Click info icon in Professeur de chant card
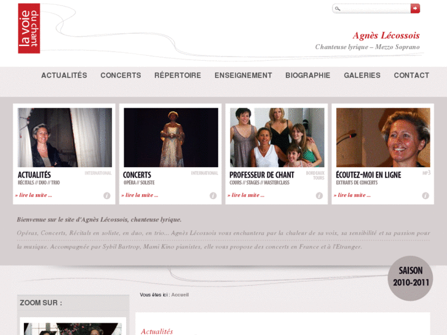This screenshot has height=335, width=447. point(319,195)
